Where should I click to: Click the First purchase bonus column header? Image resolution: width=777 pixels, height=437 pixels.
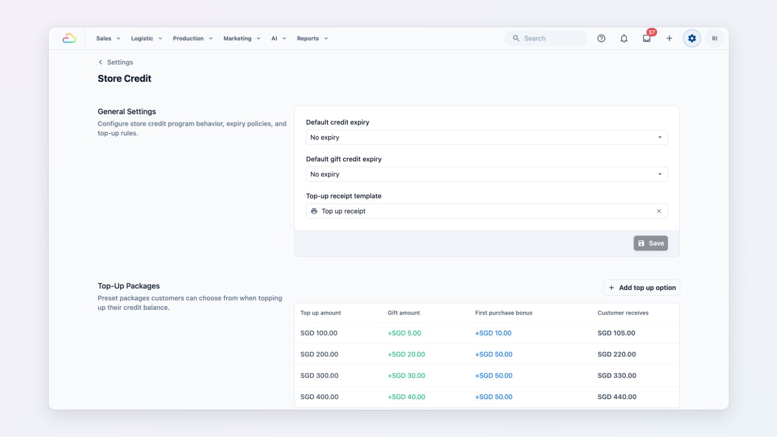[x=504, y=313]
